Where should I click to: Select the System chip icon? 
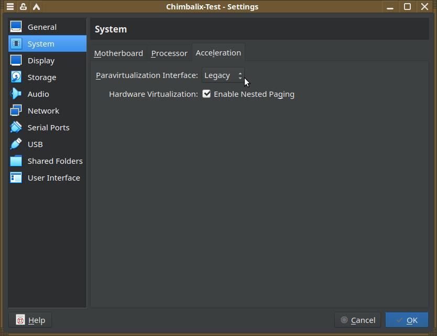coord(16,43)
